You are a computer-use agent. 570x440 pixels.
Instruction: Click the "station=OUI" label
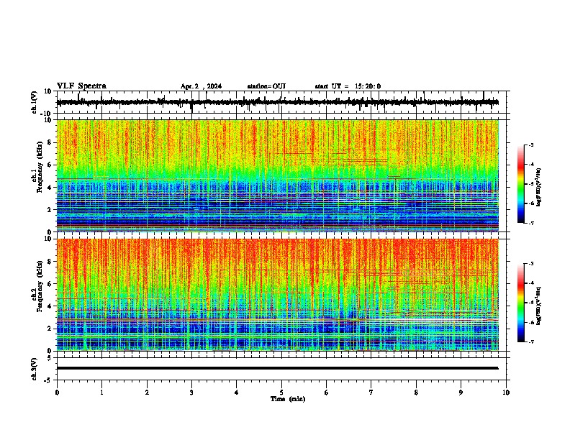[x=266, y=86]
